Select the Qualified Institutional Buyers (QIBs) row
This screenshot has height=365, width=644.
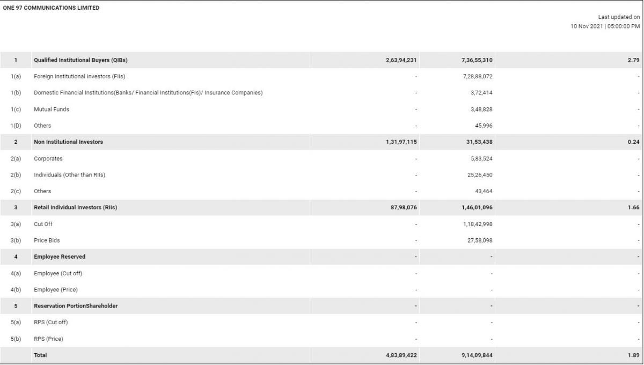pos(321,60)
